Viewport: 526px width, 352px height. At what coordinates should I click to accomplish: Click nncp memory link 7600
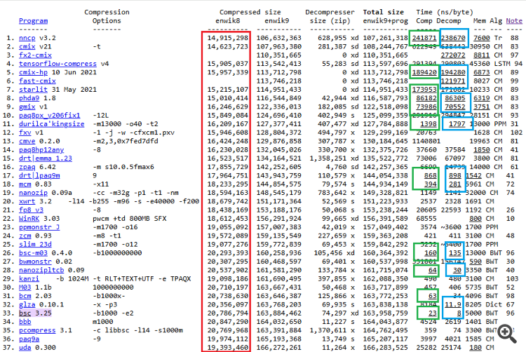[x=482, y=38]
